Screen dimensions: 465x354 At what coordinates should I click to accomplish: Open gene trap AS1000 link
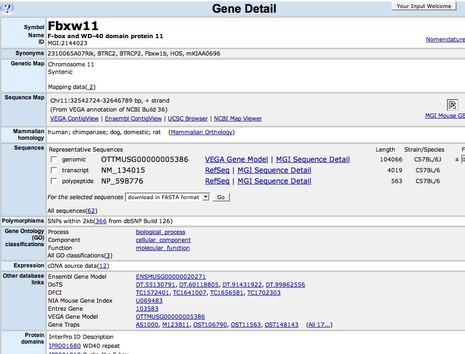click(x=147, y=325)
